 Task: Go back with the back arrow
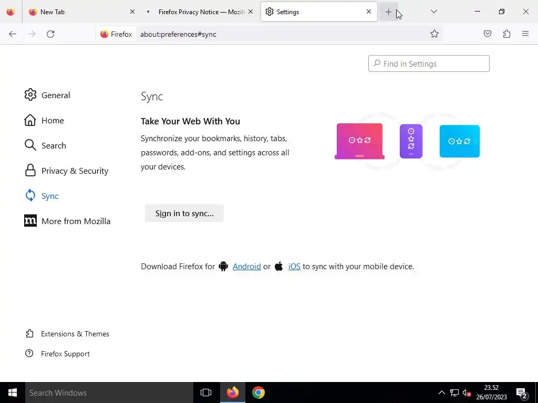(x=13, y=34)
